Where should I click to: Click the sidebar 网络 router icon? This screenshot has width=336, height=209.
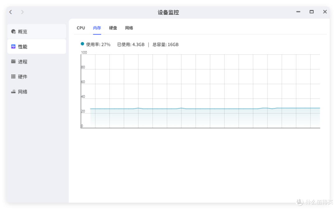[13, 92]
